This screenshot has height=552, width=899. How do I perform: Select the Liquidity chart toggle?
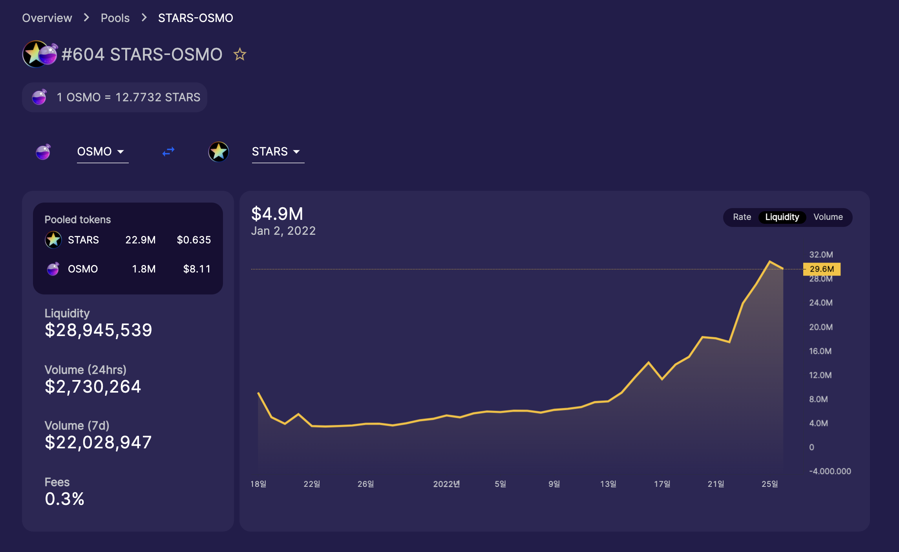[782, 217]
